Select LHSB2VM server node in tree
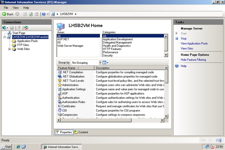The image size is (225, 150). (x=30, y=37)
